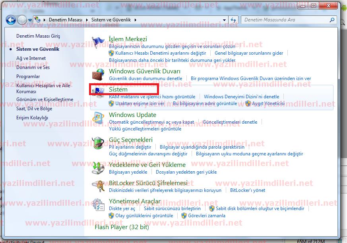Open the Yönetimsel Araçlar heading
The image size is (347, 243).
point(135,201)
